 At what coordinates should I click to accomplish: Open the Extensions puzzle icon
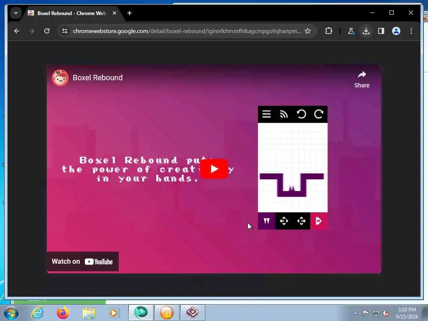(x=329, y=31)
